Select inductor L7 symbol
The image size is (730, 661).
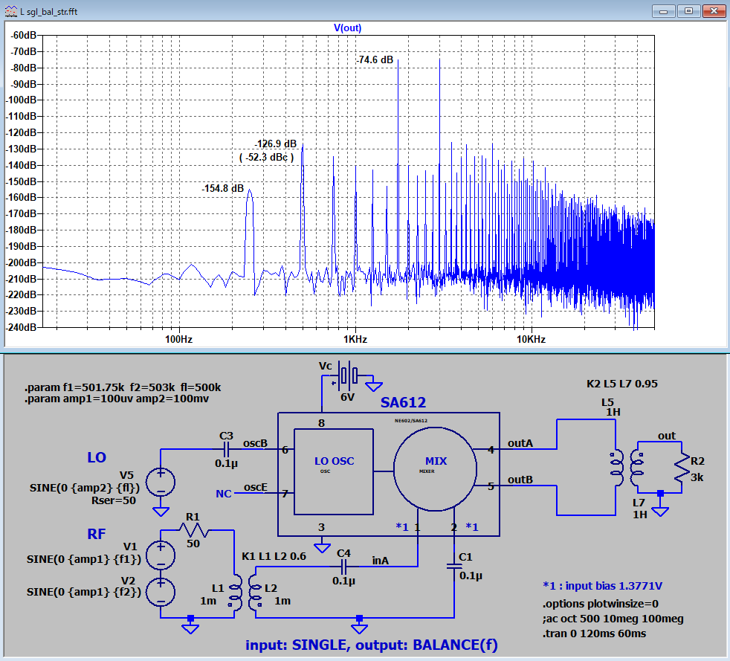click(637, 468)
